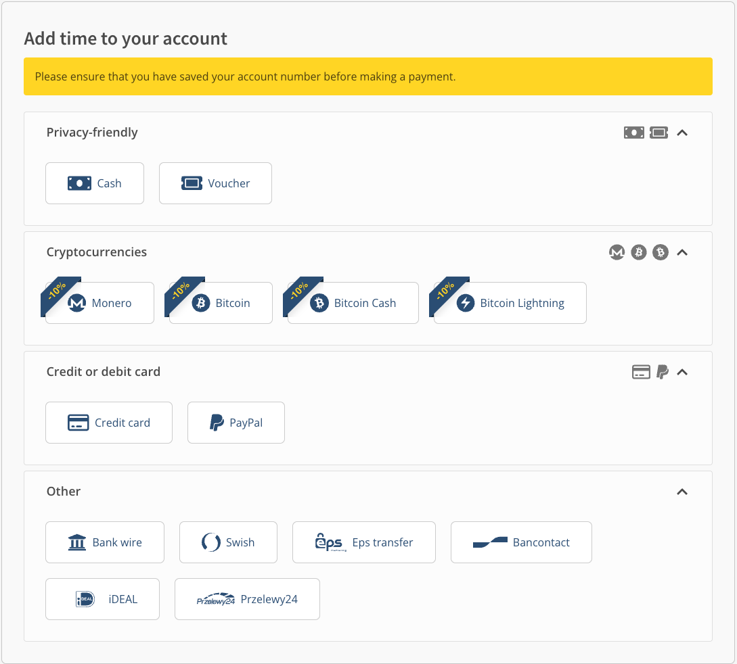Click the Bank wire building icon
This screenshot has width=737, height=664.
coord(78,542)
